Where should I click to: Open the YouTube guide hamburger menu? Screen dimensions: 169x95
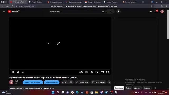[x=4, y=11]
